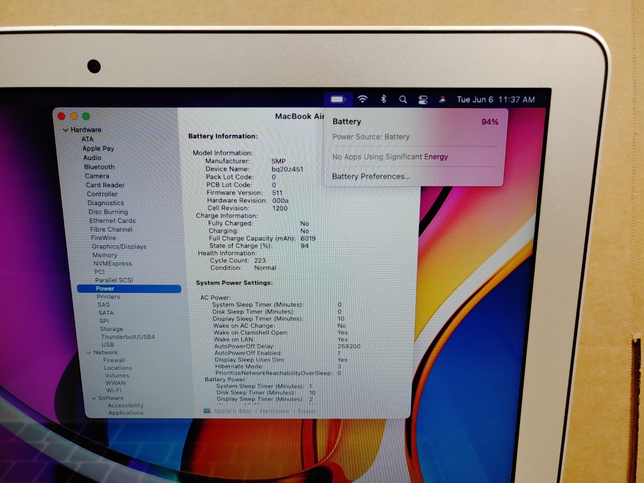Click Power Source: Battery text
The height and width of the screenshot is (483, 644).
click(x=371, y=137)
